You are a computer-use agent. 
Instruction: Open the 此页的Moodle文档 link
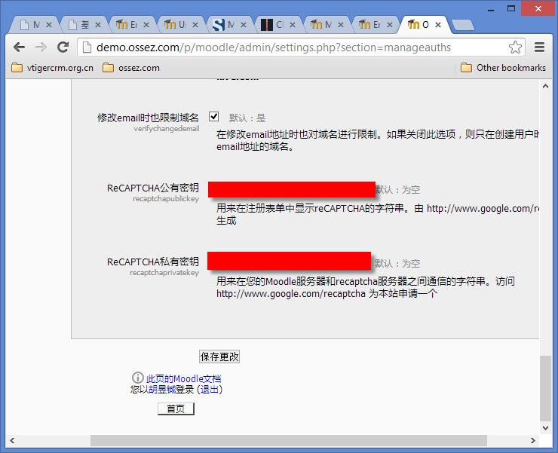point(184,378)
